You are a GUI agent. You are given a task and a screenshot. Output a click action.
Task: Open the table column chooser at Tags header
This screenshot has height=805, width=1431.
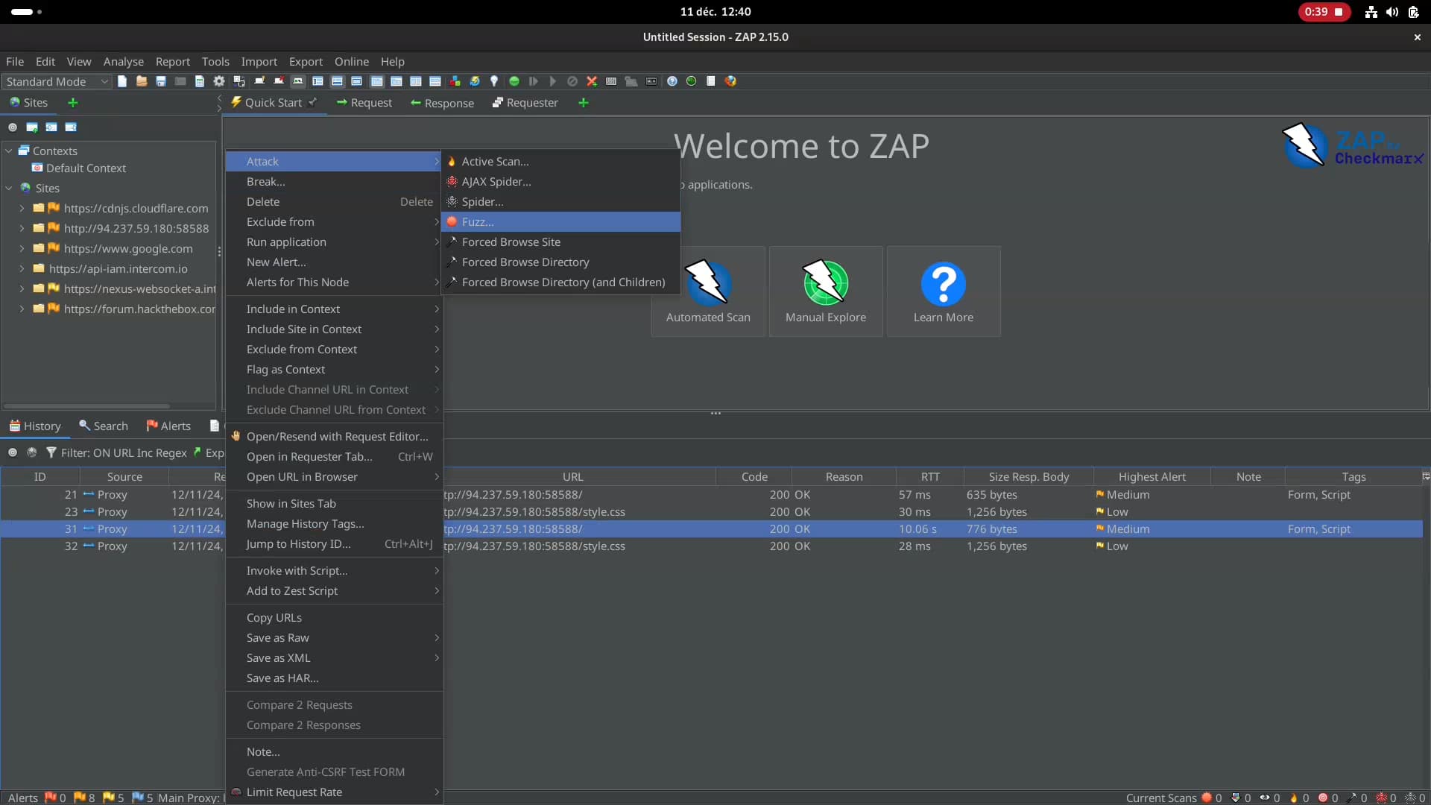(1426, 476)
